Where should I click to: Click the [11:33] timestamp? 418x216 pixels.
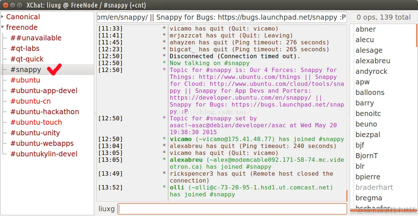110,28
